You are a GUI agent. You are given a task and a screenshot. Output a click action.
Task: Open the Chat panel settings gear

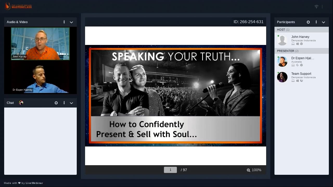pyautogui.click(x=56, y=103)
